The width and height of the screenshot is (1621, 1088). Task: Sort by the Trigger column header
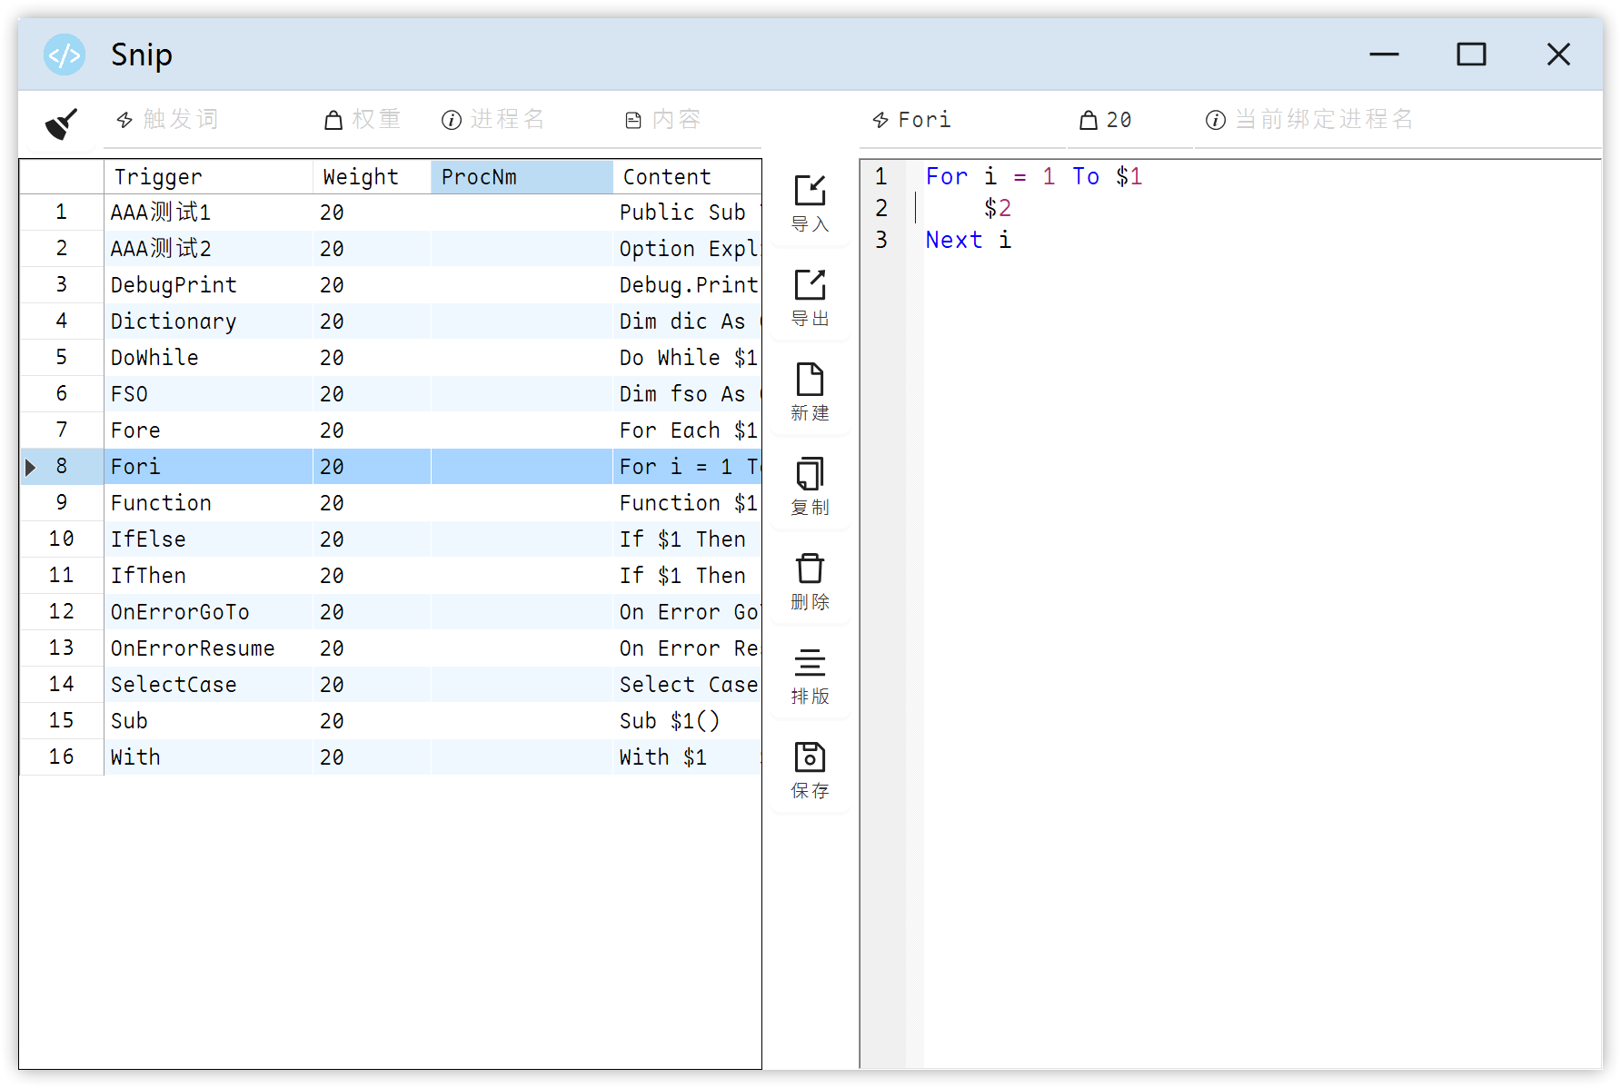208,177
